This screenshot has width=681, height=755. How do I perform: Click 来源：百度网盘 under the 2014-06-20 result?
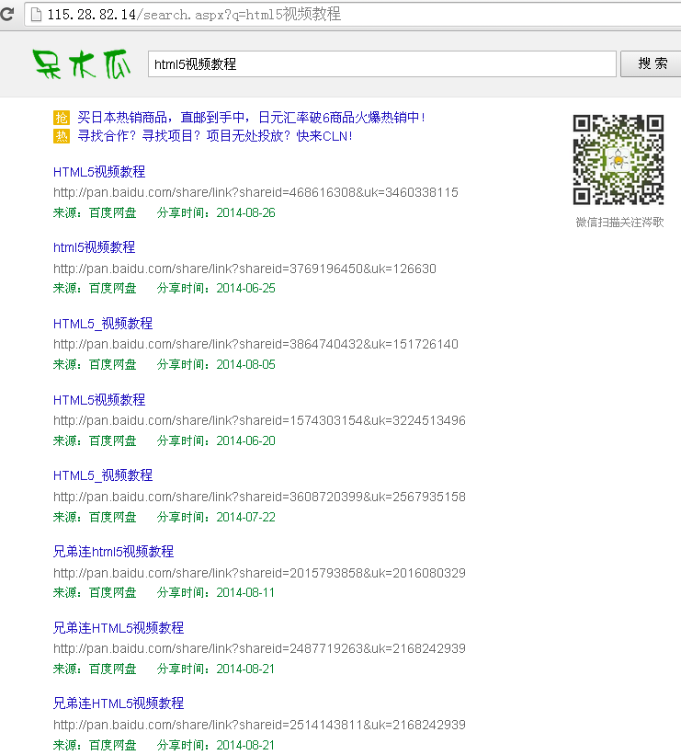pyautogui.click(x=95, y=441)
